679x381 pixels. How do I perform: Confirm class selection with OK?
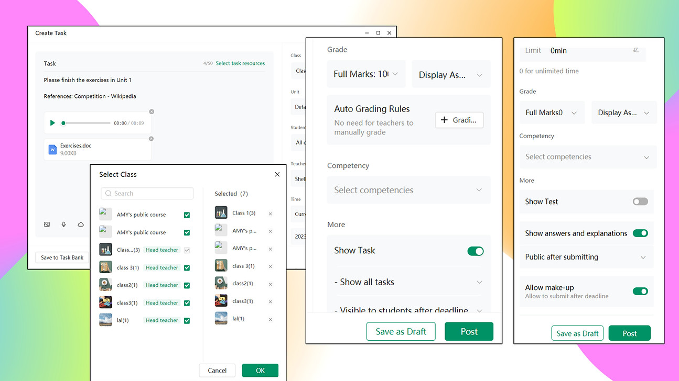[x=260, y=370]
